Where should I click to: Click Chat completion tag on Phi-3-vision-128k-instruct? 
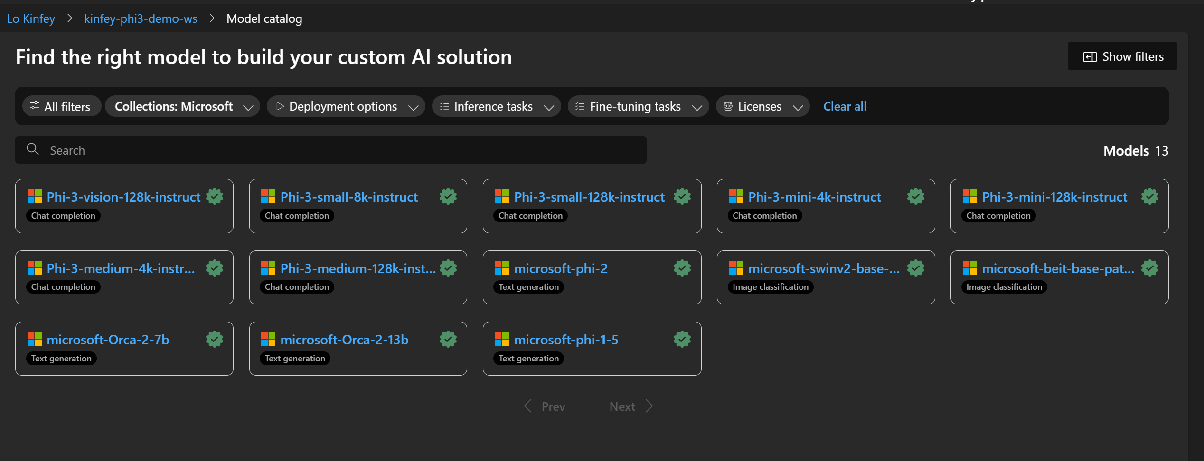(x=63, y=216)
